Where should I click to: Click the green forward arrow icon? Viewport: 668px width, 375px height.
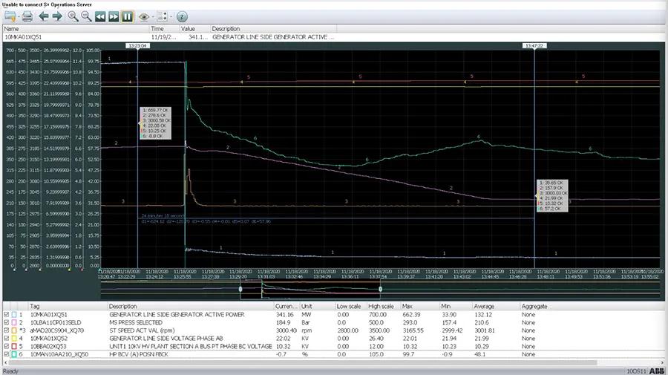click(x=57, y=16)
